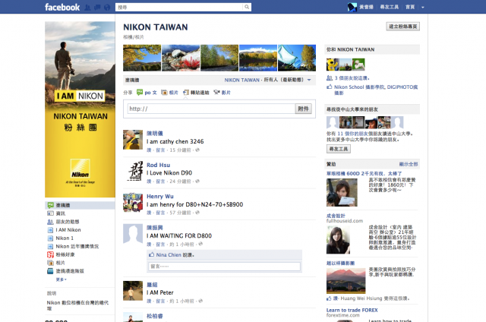Click the attach button beside link field
The image size is (486, 322).
[304, 109]
